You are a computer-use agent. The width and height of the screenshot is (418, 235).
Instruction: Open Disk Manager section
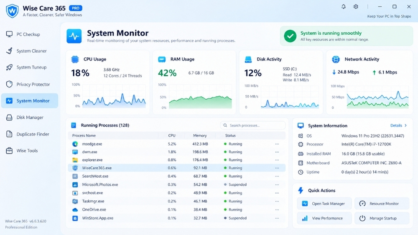click(x=30, y=117)
